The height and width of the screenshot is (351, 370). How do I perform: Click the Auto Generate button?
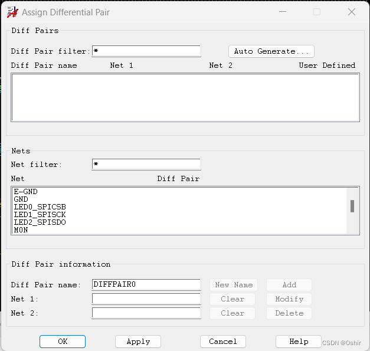coord(271,51)
